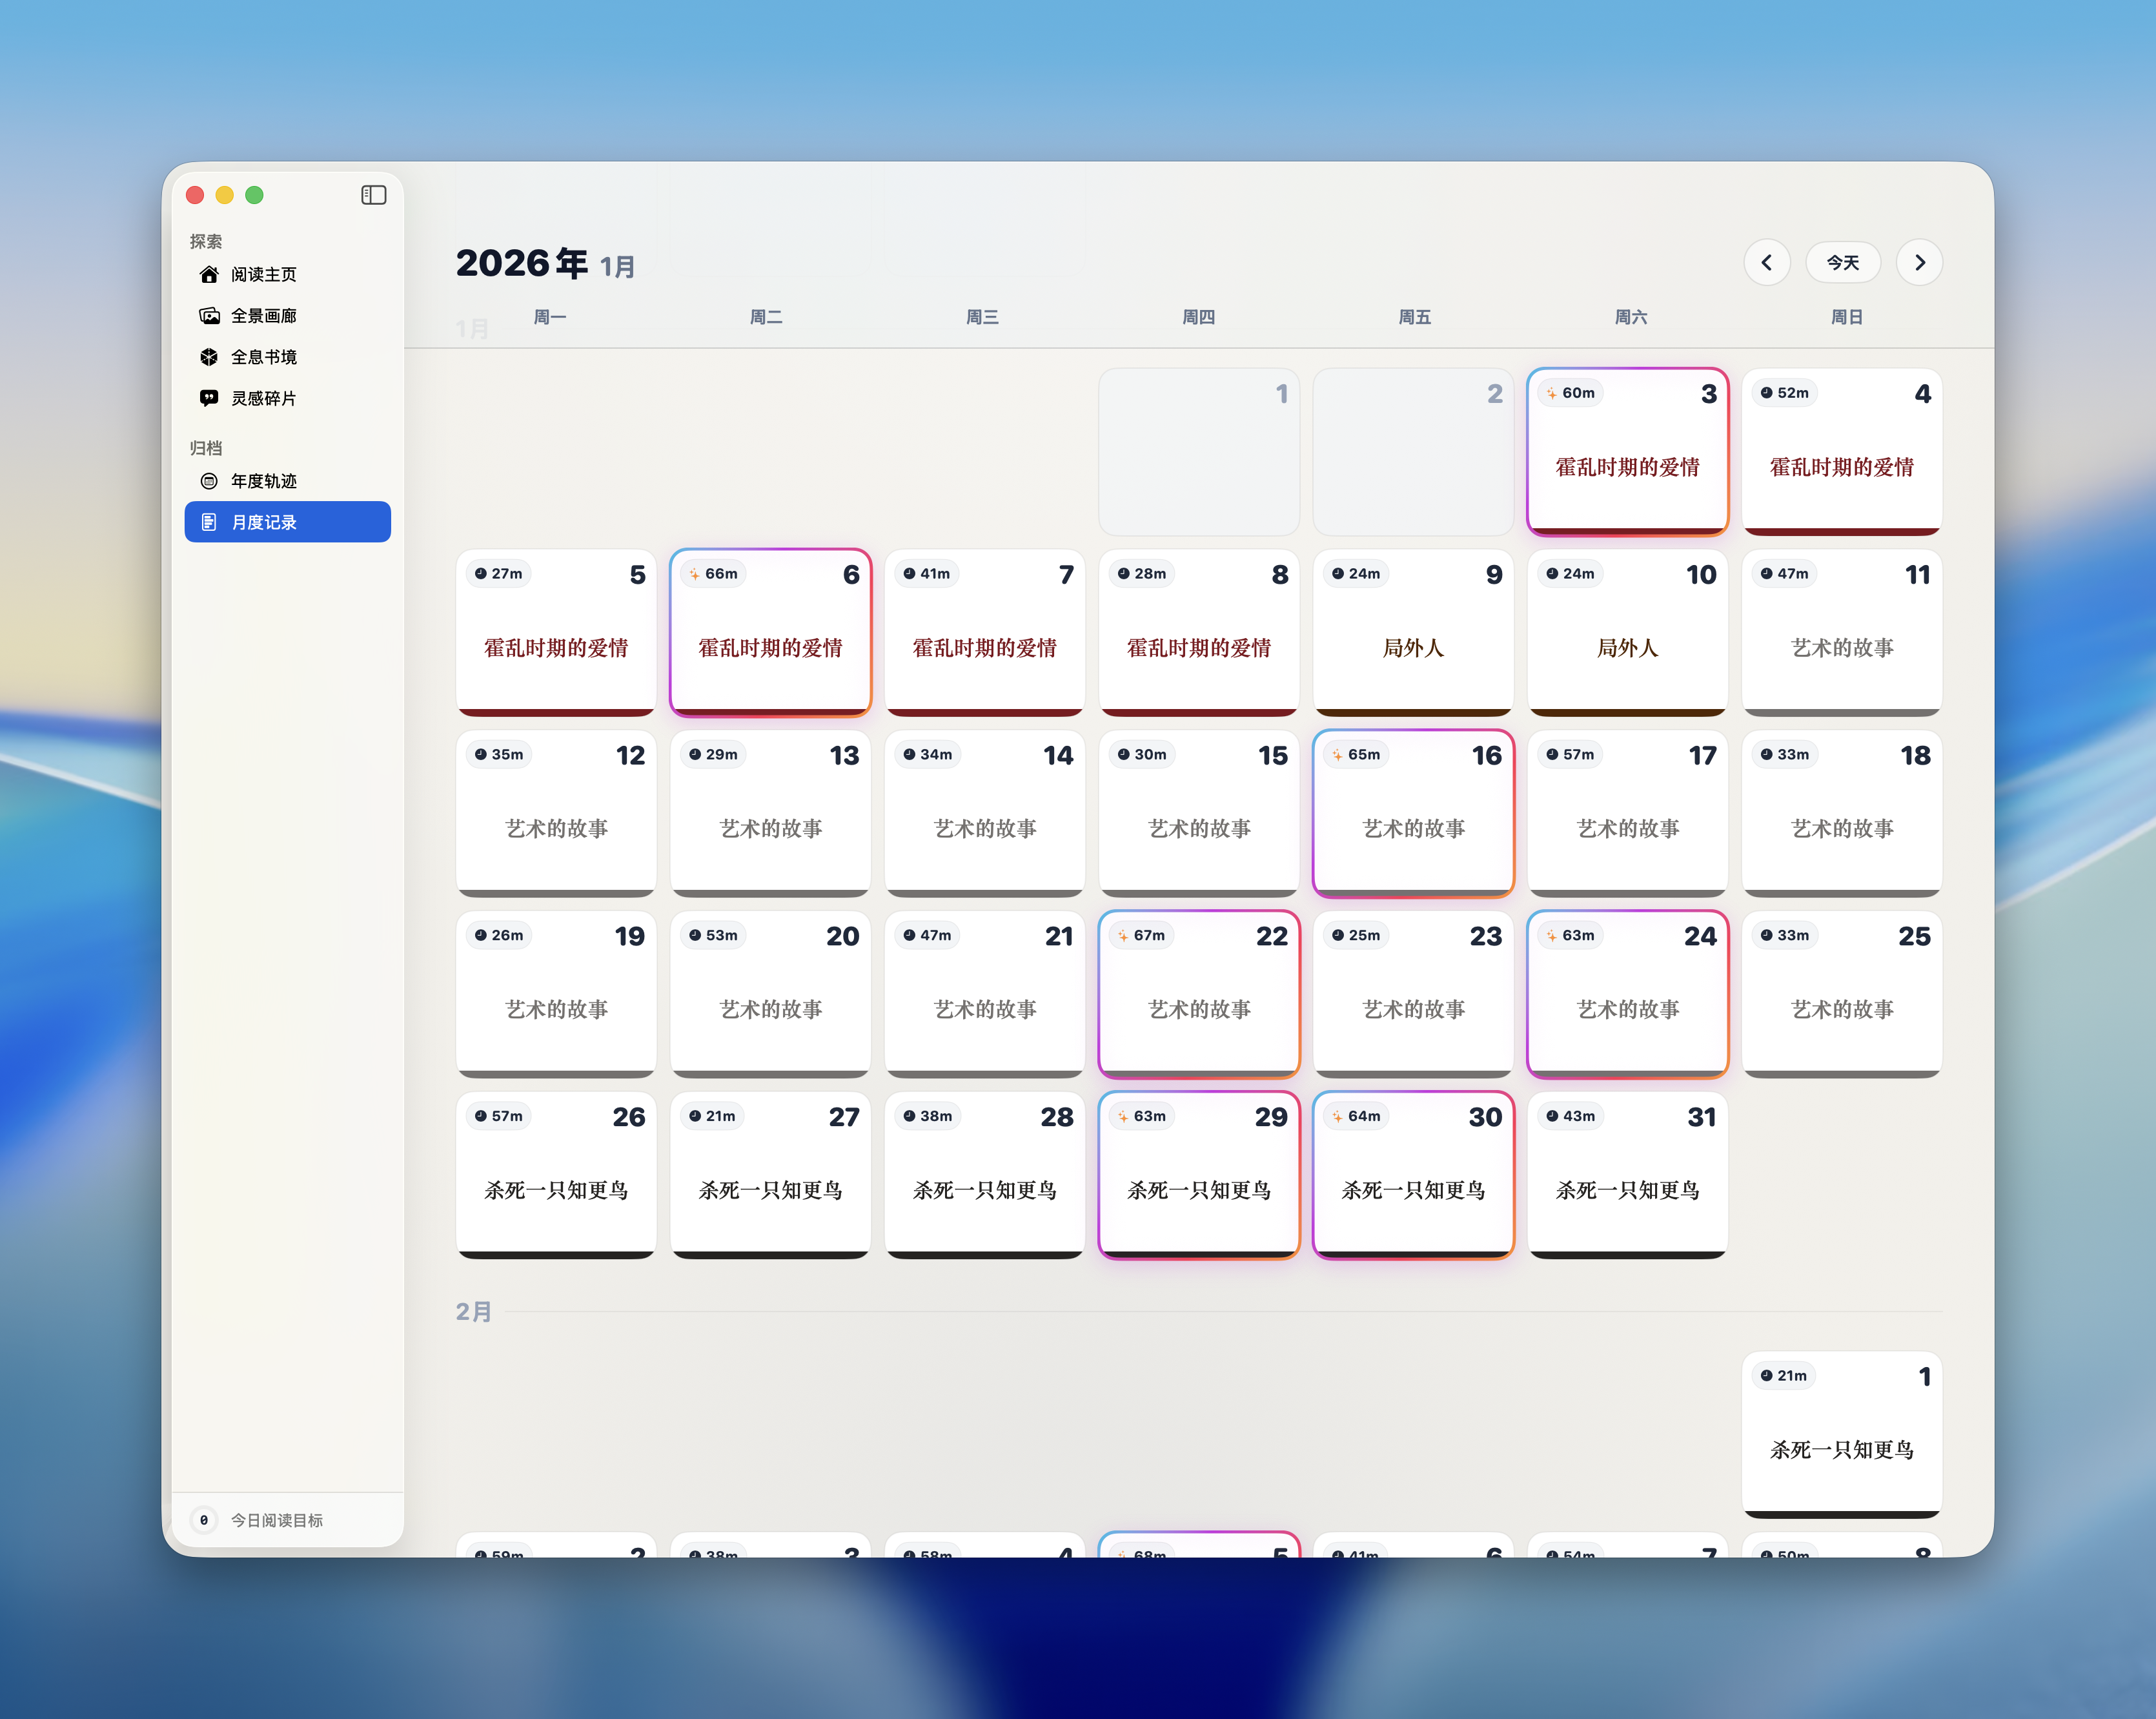The width and height of the screenshot is (2156, 1719).
Task: Open January 10 card 局外人
Action: pos(1628,632)
